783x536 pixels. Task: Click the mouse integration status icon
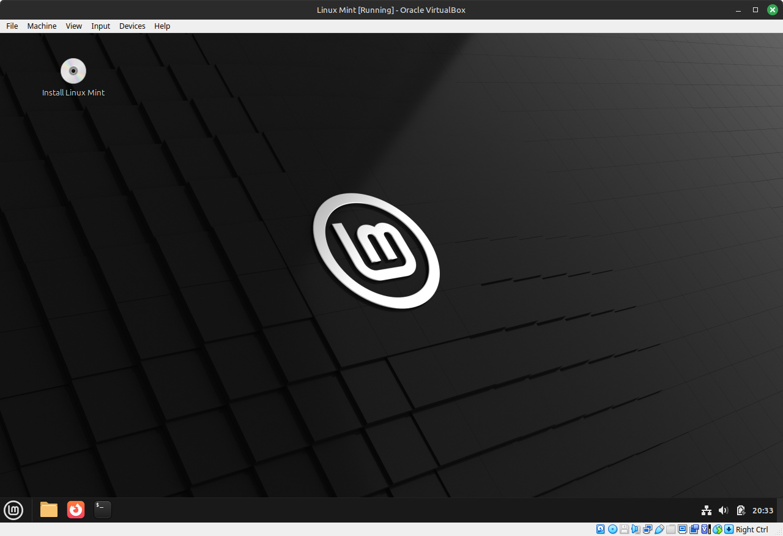coord(718,529)
